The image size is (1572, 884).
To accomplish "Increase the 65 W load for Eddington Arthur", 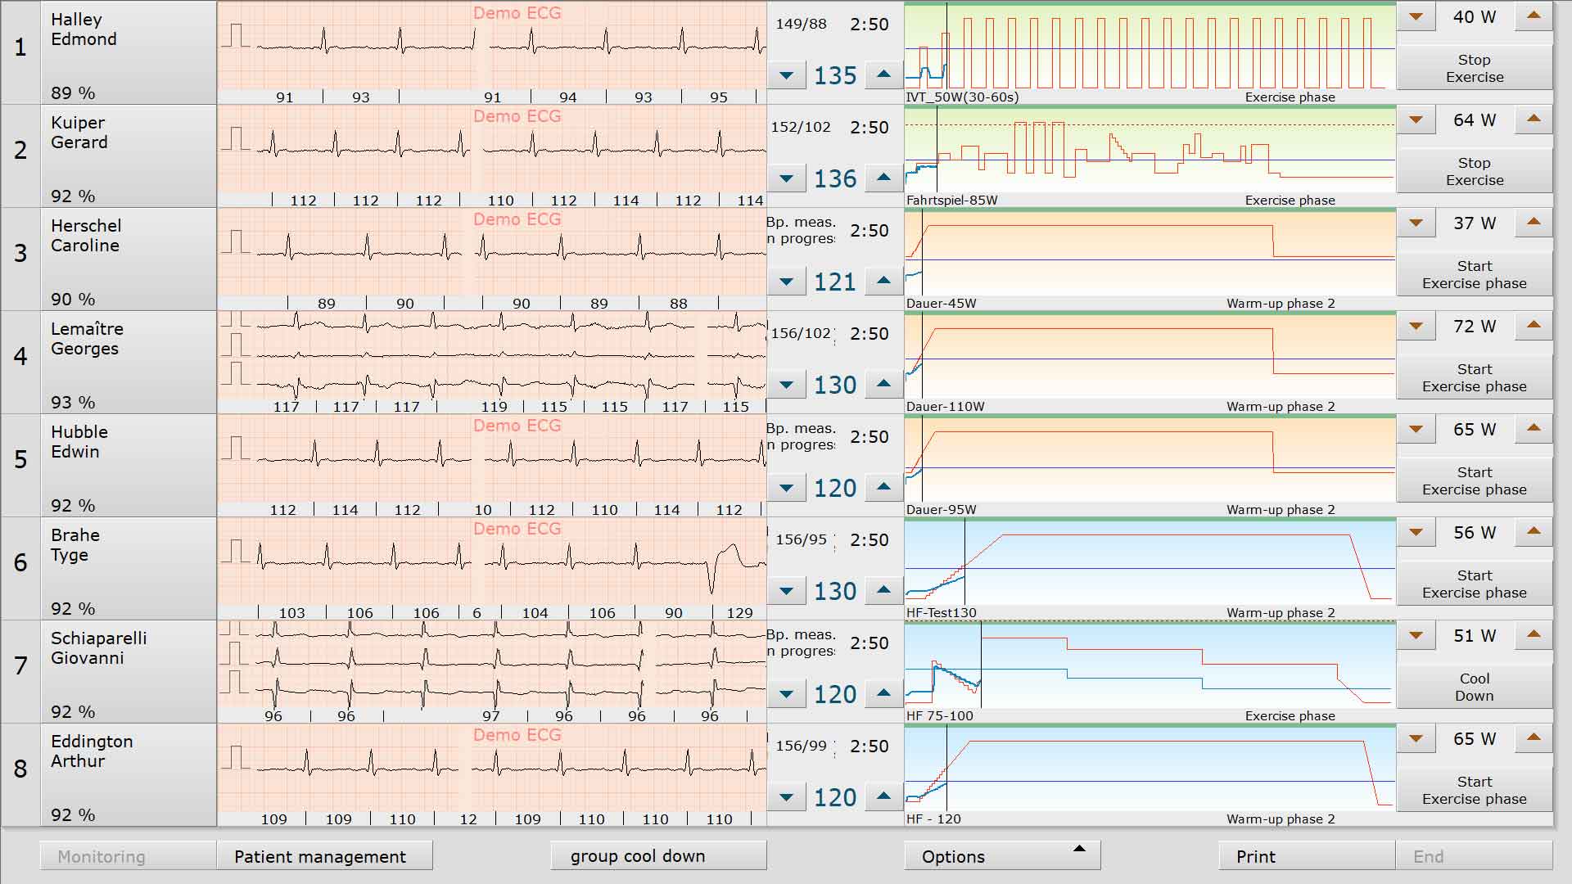I will coord(1534,739).
